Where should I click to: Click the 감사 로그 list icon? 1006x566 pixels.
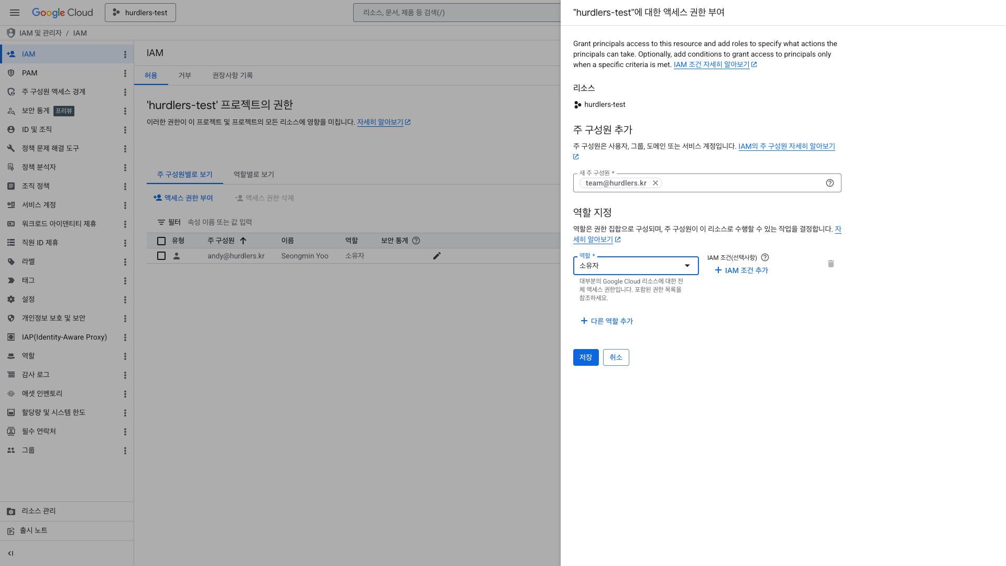tap(11, 375)
